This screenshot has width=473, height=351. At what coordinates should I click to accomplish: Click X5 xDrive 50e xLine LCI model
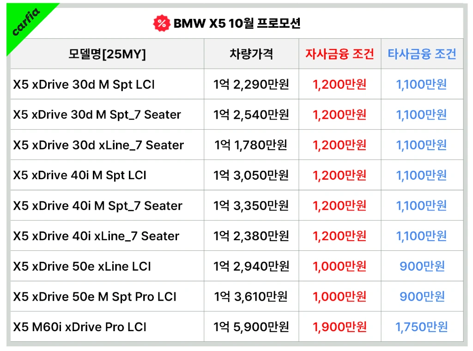point(82,266)
